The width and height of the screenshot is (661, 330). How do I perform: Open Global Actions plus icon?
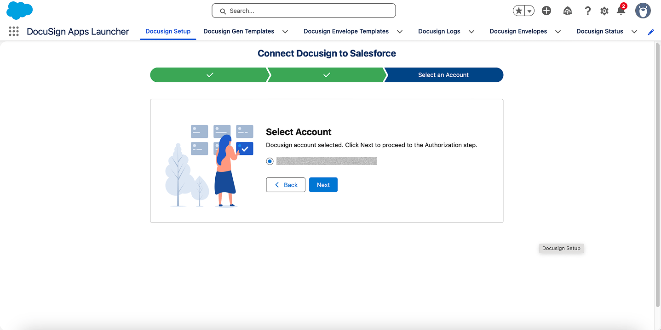[x=546, y=11]
